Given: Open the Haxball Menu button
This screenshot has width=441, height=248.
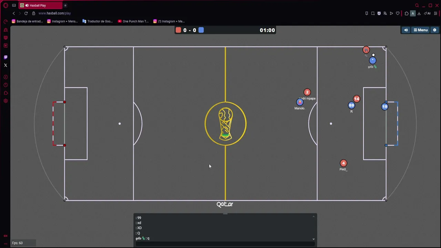Looking at the screenshot, I should [x=421, y=30].
